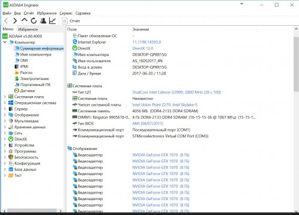Open the DirectX 12.0 link
This screenshot has height=215, width=299.
click(143, 48)
